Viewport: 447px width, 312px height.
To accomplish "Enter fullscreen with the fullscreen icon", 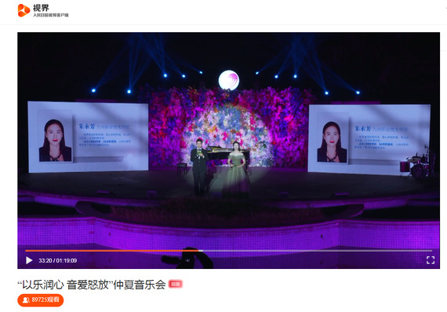I will coord(431,260).
